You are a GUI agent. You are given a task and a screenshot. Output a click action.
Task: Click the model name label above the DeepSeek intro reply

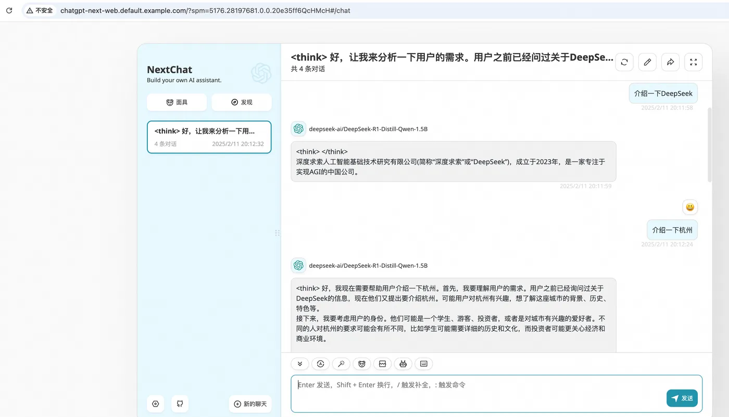click(x=368, y=129)
